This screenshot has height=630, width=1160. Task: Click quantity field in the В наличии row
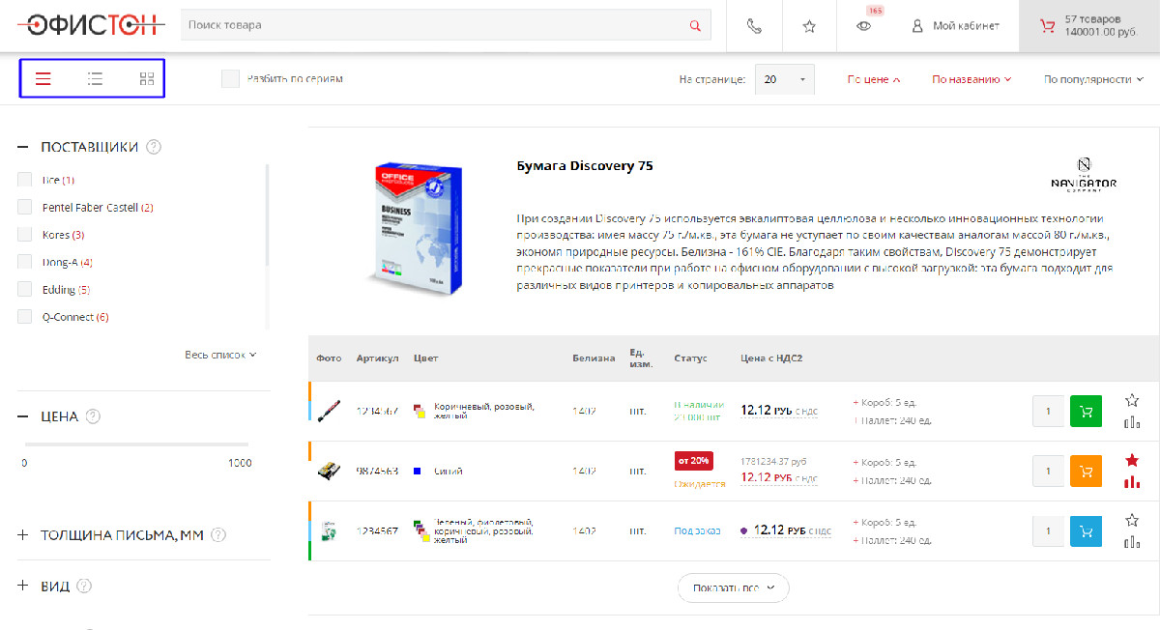coord(1048,412)
